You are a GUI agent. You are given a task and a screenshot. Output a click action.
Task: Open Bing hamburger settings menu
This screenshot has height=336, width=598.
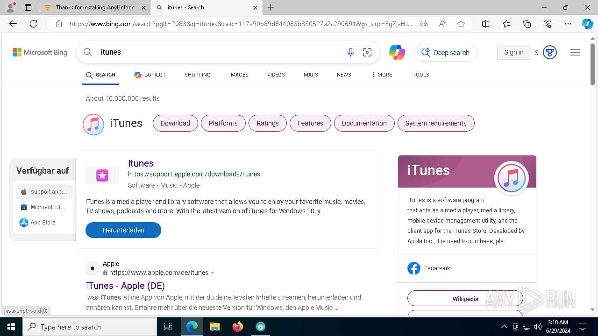point(575,52)
